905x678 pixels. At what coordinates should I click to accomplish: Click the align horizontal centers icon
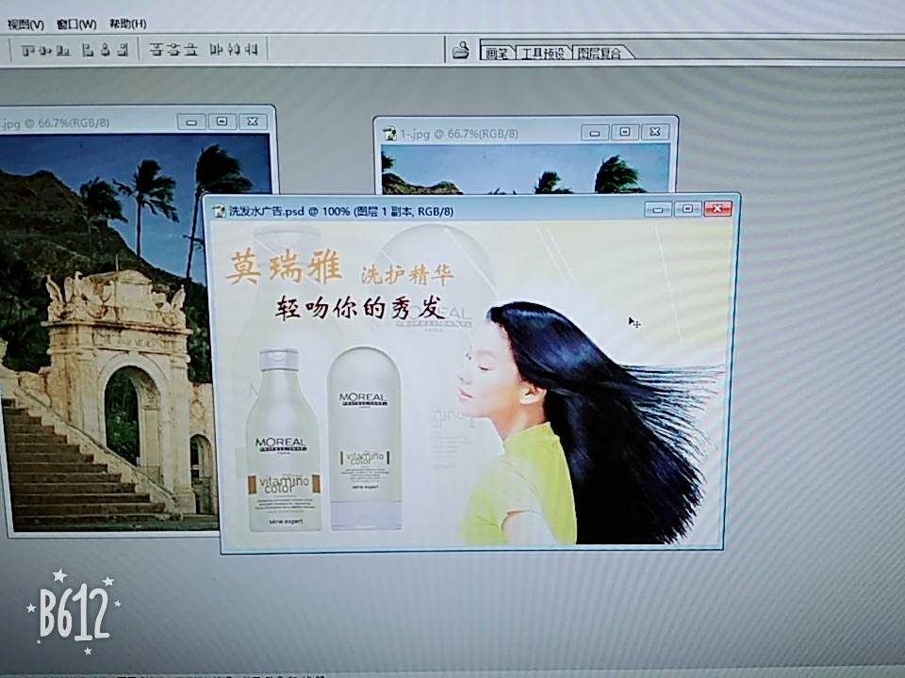(105, 50)
